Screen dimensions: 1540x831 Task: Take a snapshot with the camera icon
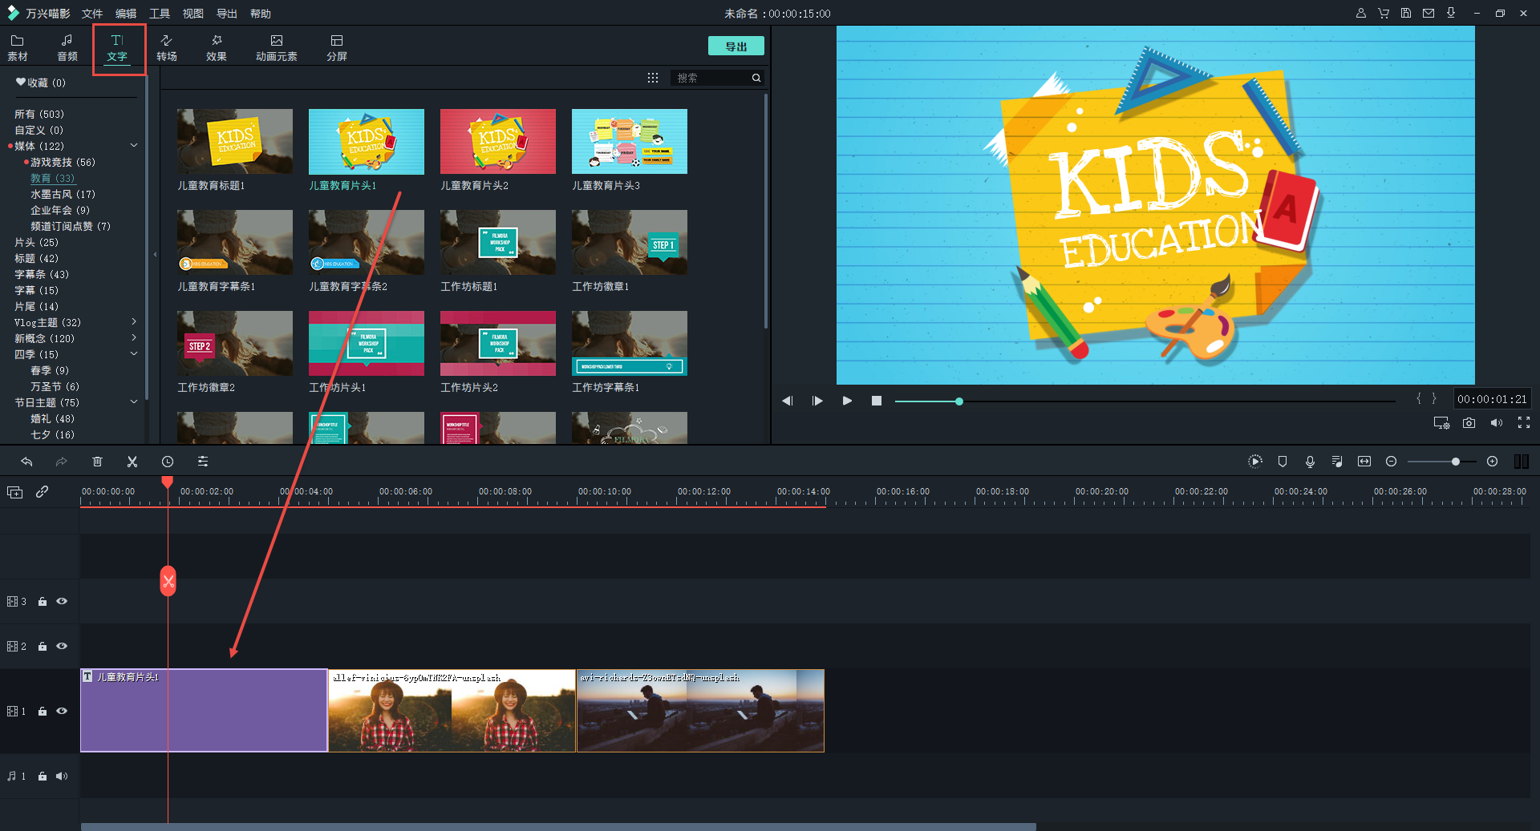click(1469, 423)
